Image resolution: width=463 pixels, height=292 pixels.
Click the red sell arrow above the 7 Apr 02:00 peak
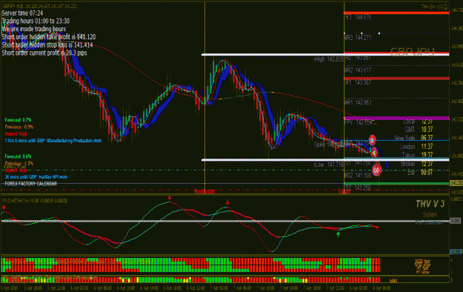[227, 202]
